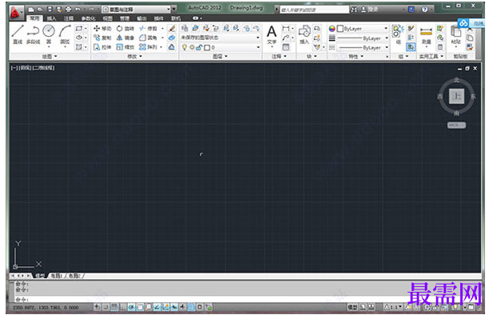497x319 pixels.
Task: Click the Group (组) tool icon
Action: pos(398,34)
